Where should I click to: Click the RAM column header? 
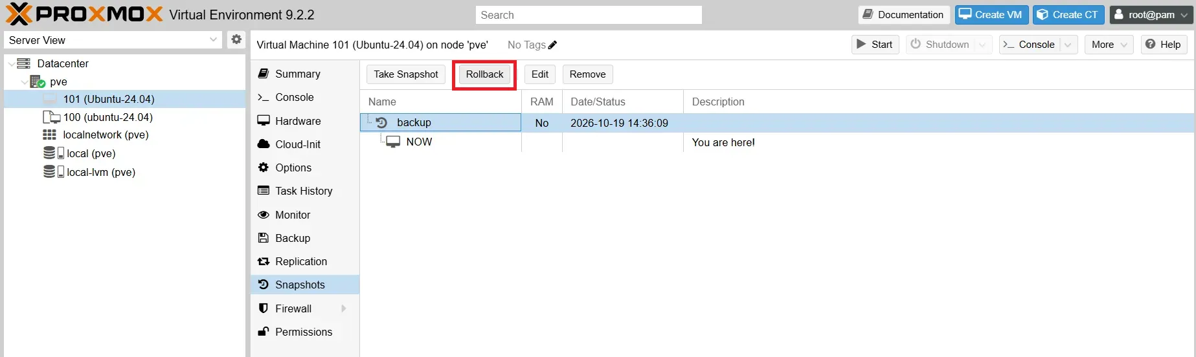click(x=542, y=102)
